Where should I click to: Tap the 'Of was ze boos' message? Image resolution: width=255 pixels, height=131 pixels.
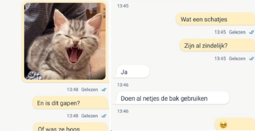coord(70,127)
